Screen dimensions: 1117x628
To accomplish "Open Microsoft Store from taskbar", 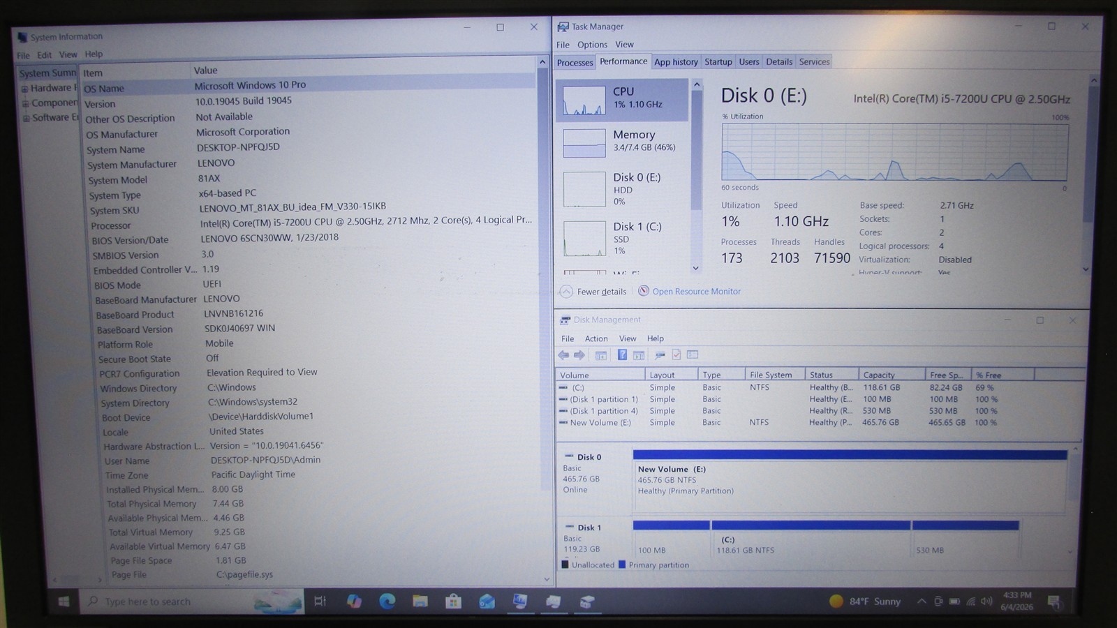I will point(454,601).
